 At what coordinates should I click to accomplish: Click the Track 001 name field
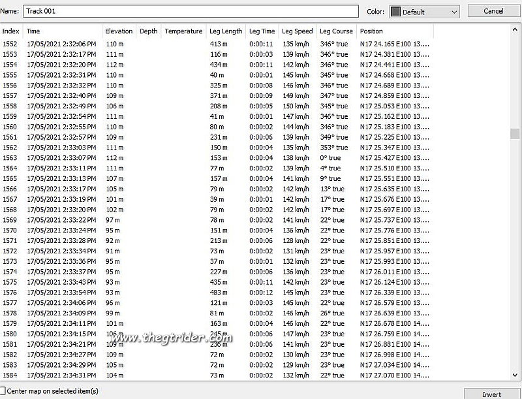pos(191,11)
